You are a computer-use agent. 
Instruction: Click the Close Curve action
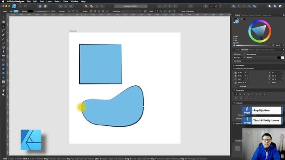click(x=95, y=11)
